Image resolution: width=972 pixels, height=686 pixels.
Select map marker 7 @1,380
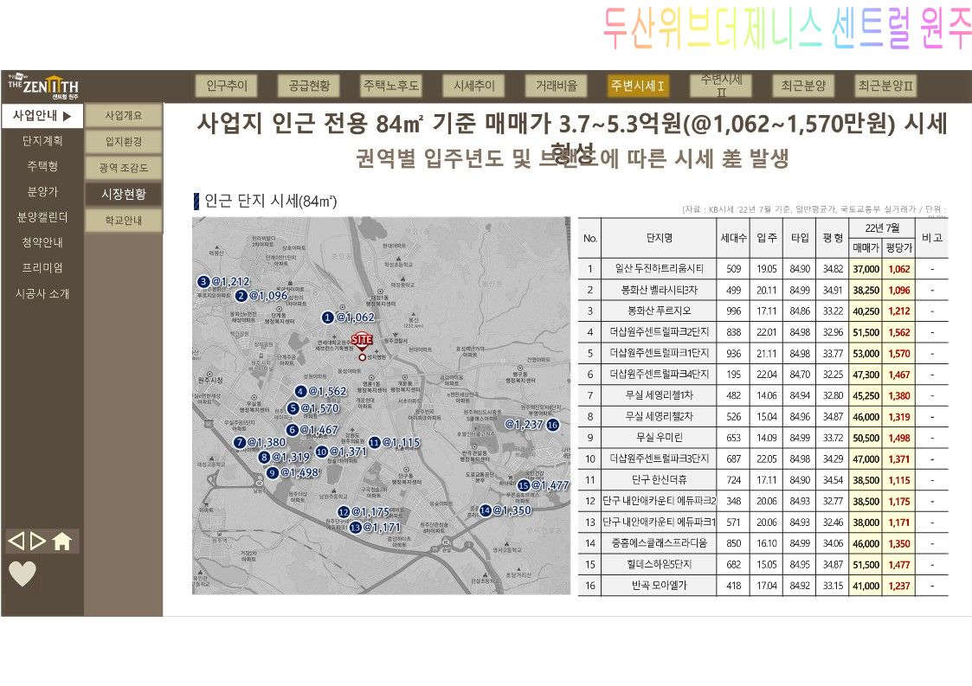260,442
